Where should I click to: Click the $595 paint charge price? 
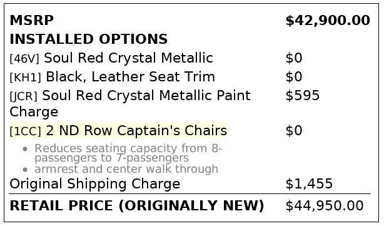(x=303, y=95)
